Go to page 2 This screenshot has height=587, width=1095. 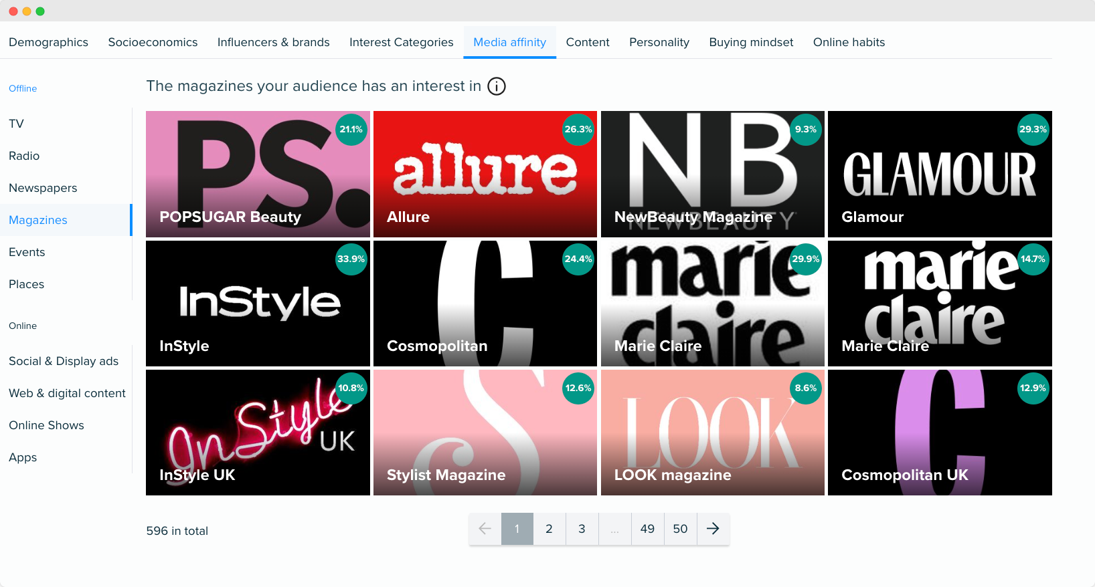click(549, 529)
